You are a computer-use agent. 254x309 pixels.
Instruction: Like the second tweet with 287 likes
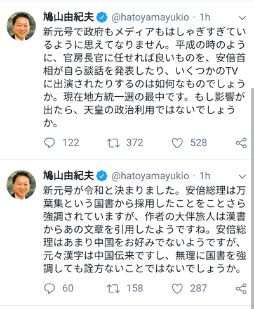(177, 289)
